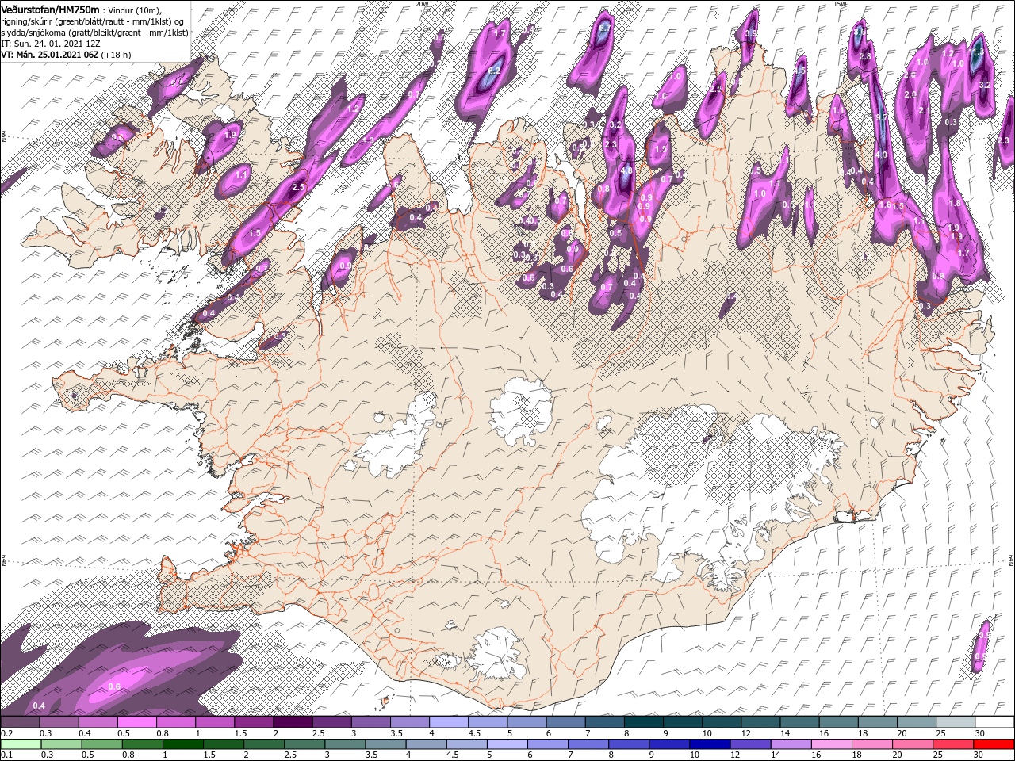Click the 'rigning/skúrir' legend description line
This screenshot has height=761, width=1015.
point(94,21)
